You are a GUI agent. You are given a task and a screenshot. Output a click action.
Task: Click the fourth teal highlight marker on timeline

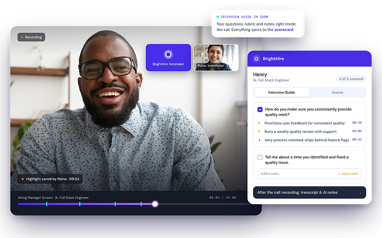tap(141, 204)
